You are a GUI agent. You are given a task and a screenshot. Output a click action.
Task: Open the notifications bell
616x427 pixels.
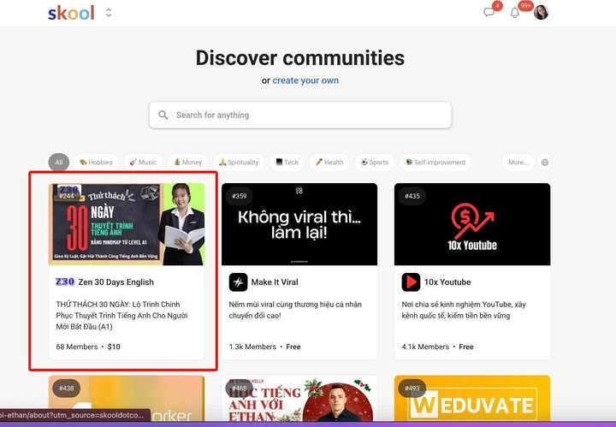tap(515, 13)
